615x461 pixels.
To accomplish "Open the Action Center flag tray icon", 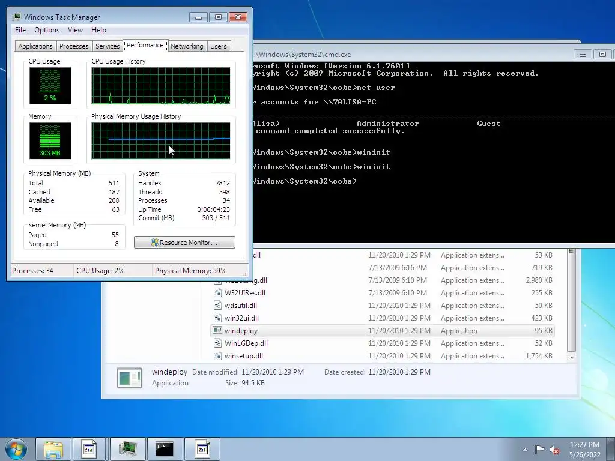I will (540, 449).
